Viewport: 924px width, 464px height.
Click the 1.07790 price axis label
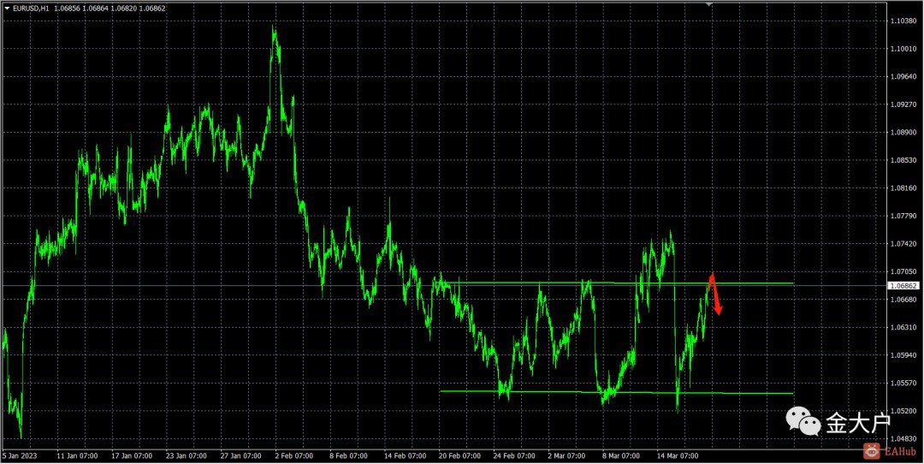(903, 217)
